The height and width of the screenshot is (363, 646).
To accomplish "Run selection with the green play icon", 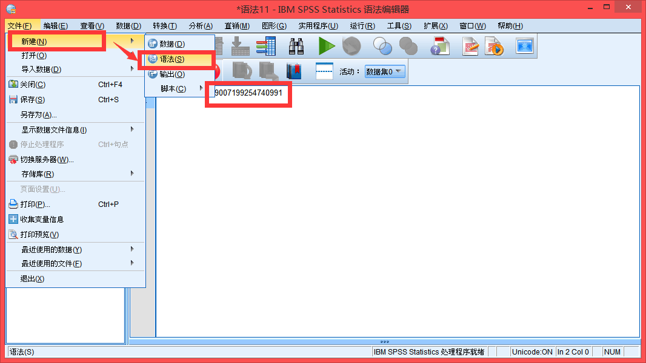I will [x=327, y=46].
